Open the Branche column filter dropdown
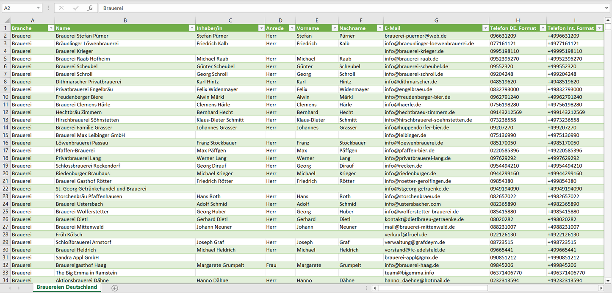The width and height of the screenshot is (612, 293). pos(51,28)
